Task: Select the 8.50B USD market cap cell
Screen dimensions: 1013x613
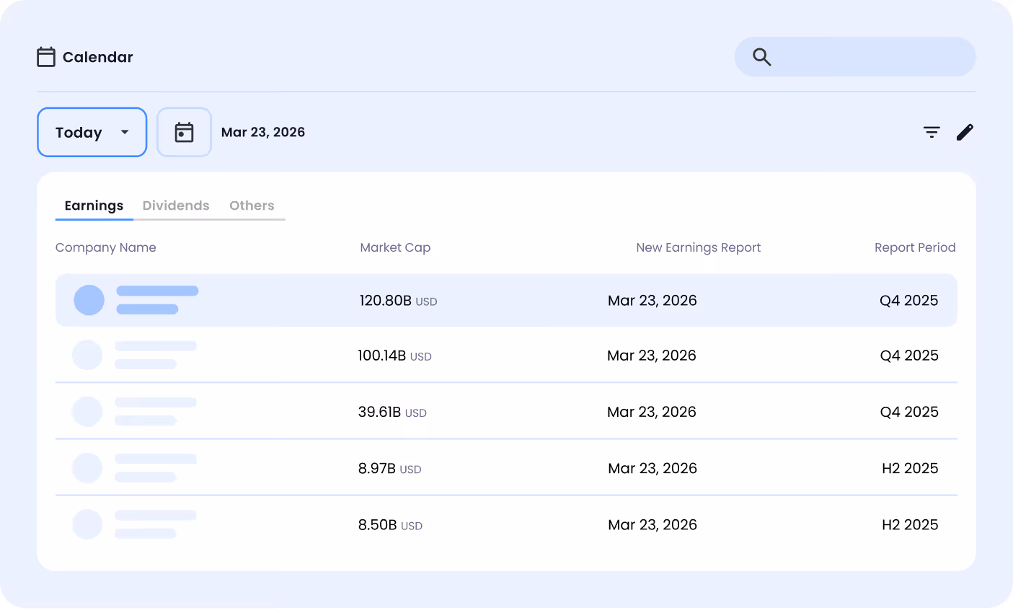Action: (390, 525)
